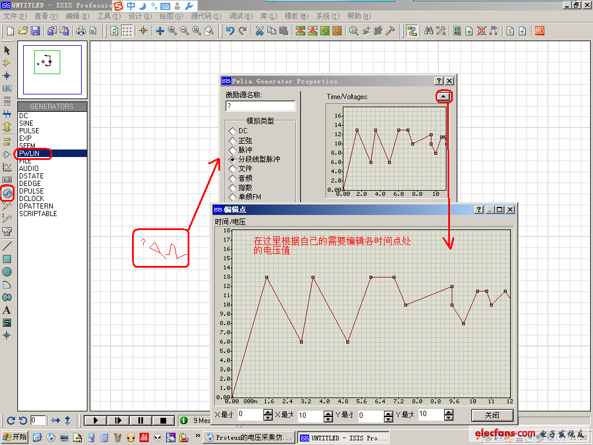593x445 pixels.
Task: Click the 激励源名称 text field
Action: click(x=260, y=106)
